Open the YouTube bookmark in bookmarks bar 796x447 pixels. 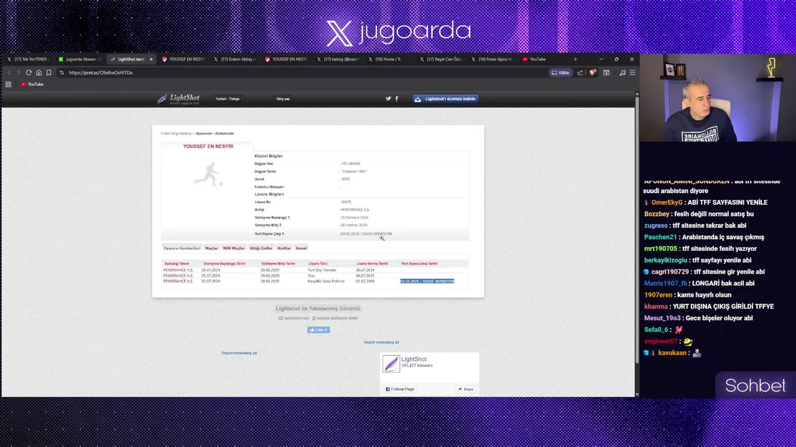point(32,84)
